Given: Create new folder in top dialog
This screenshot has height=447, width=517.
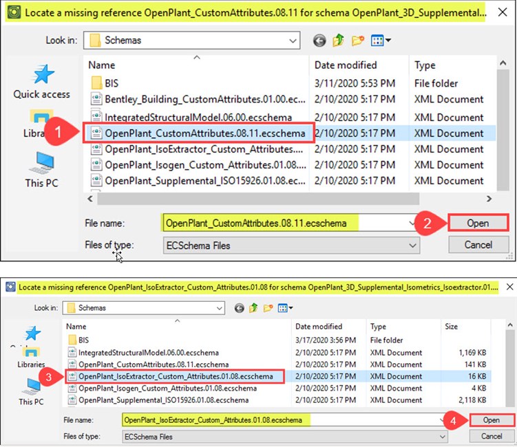Looking at the screenshot, I should pyautogui.click(x=358, y=41).
